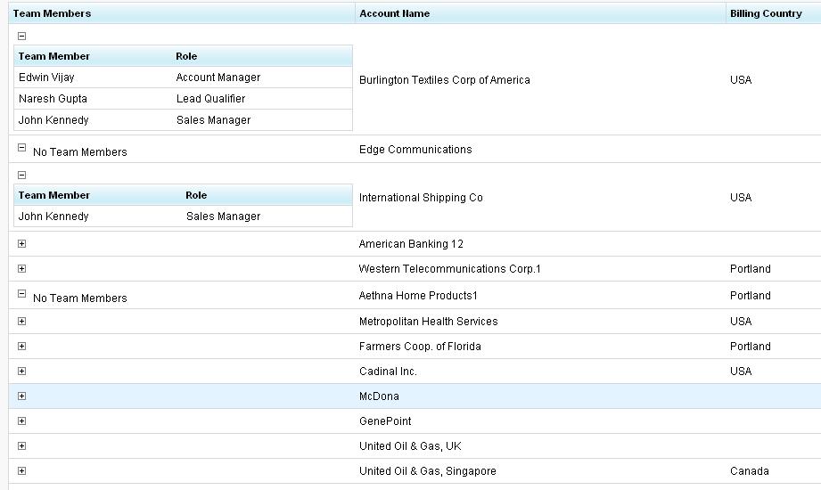Select United Oil & Gas, UK account
This screenshot has height=490, width=821.
point(410,446)
